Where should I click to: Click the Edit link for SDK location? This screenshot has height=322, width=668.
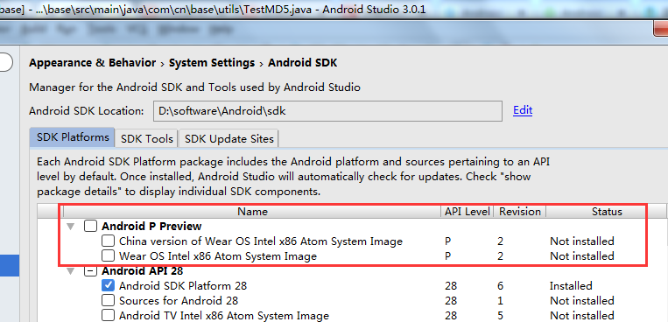coord(523,110)
